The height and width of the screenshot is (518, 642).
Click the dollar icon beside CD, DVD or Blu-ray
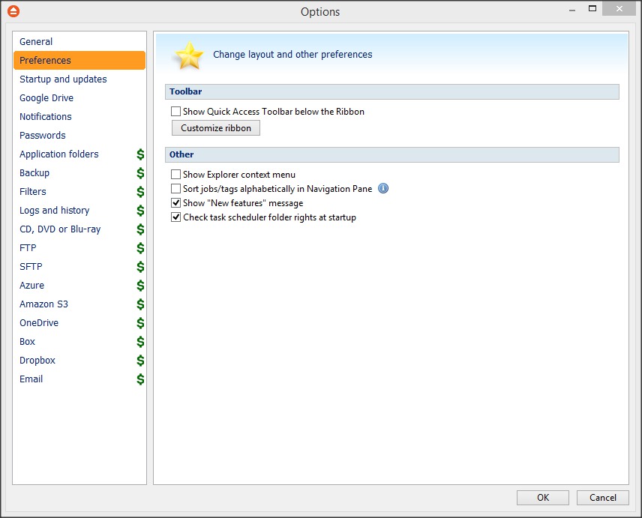pyautogui.click(x=140, y=229)
